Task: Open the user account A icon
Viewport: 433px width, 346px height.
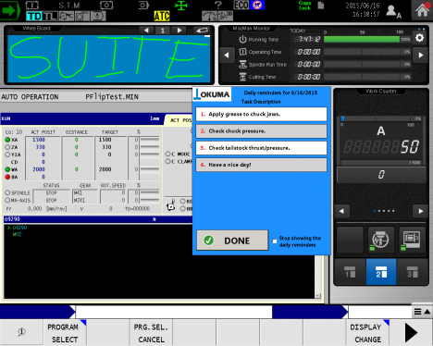Action: (x=394, y=11)
